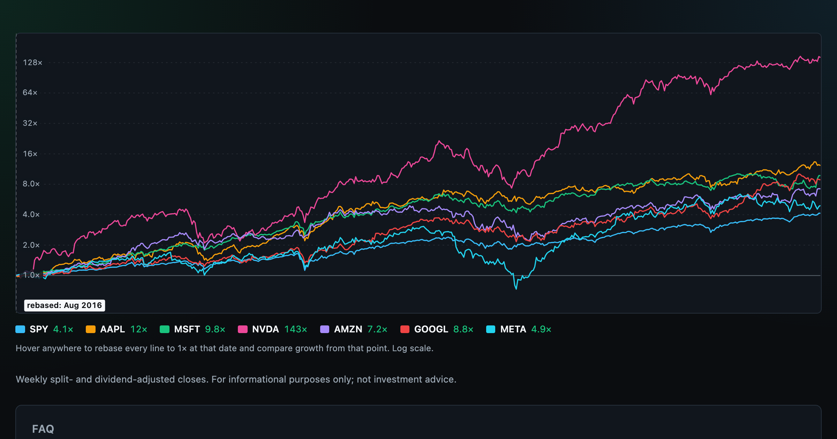Click the 128× y-axis label
837x439 pixels.
pyautogui.click(x=32, y=63)
